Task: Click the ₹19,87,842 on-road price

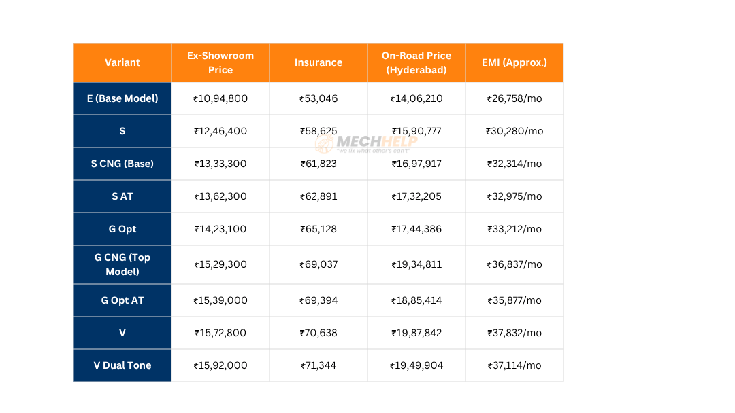Action: tap(416, 333)
